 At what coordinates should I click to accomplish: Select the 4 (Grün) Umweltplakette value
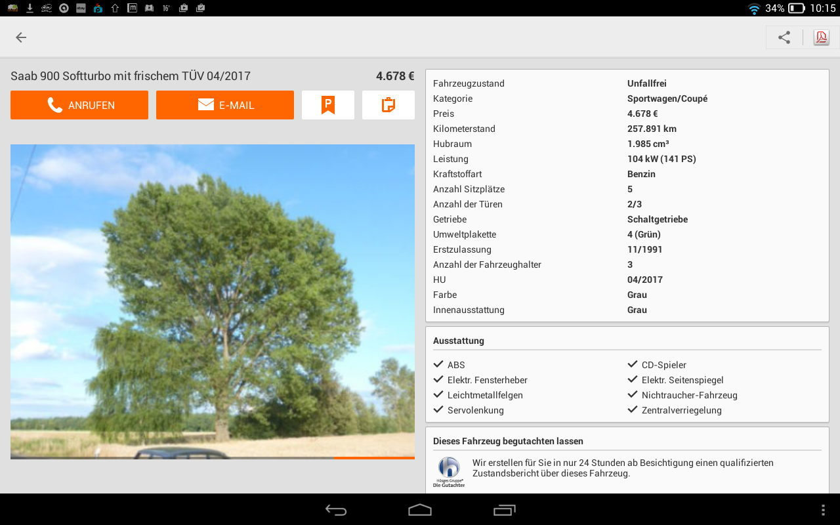tap(644, 234)
